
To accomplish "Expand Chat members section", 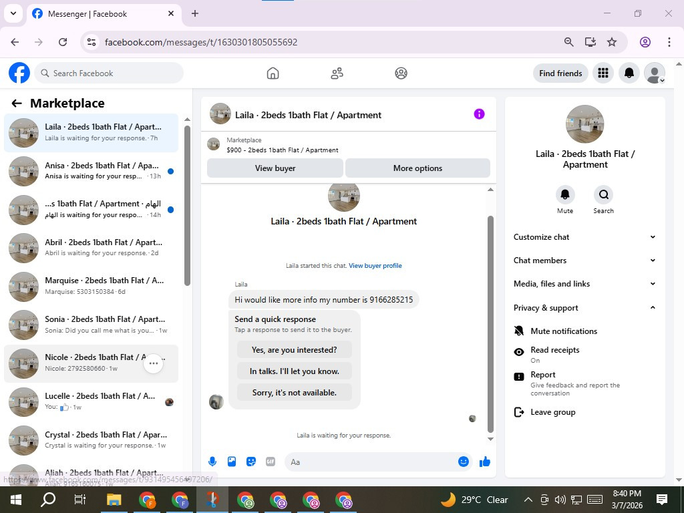I will click(585, 261).
